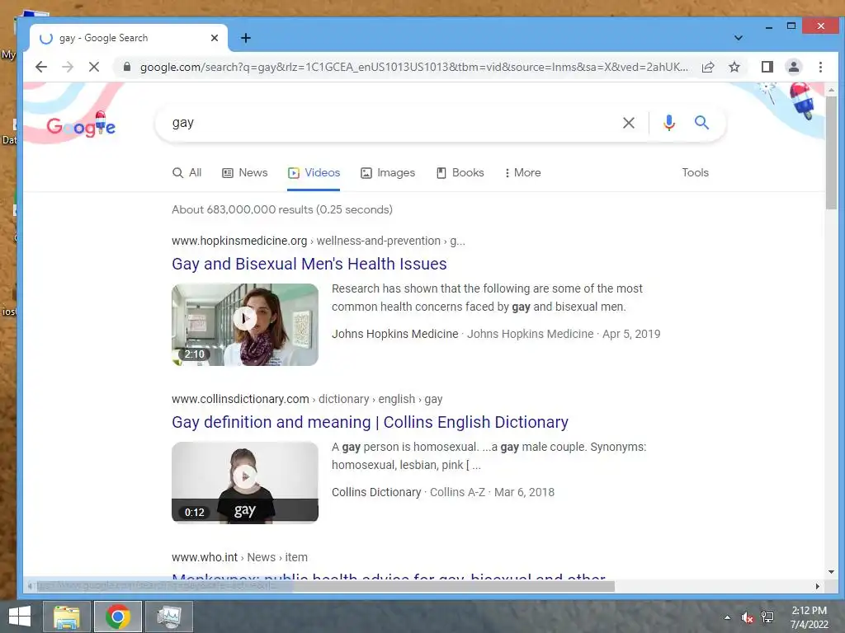Open the Chrome profile menu
Image resolution: width=845 pixels, height=633 pixels.
tap(794, 67)
